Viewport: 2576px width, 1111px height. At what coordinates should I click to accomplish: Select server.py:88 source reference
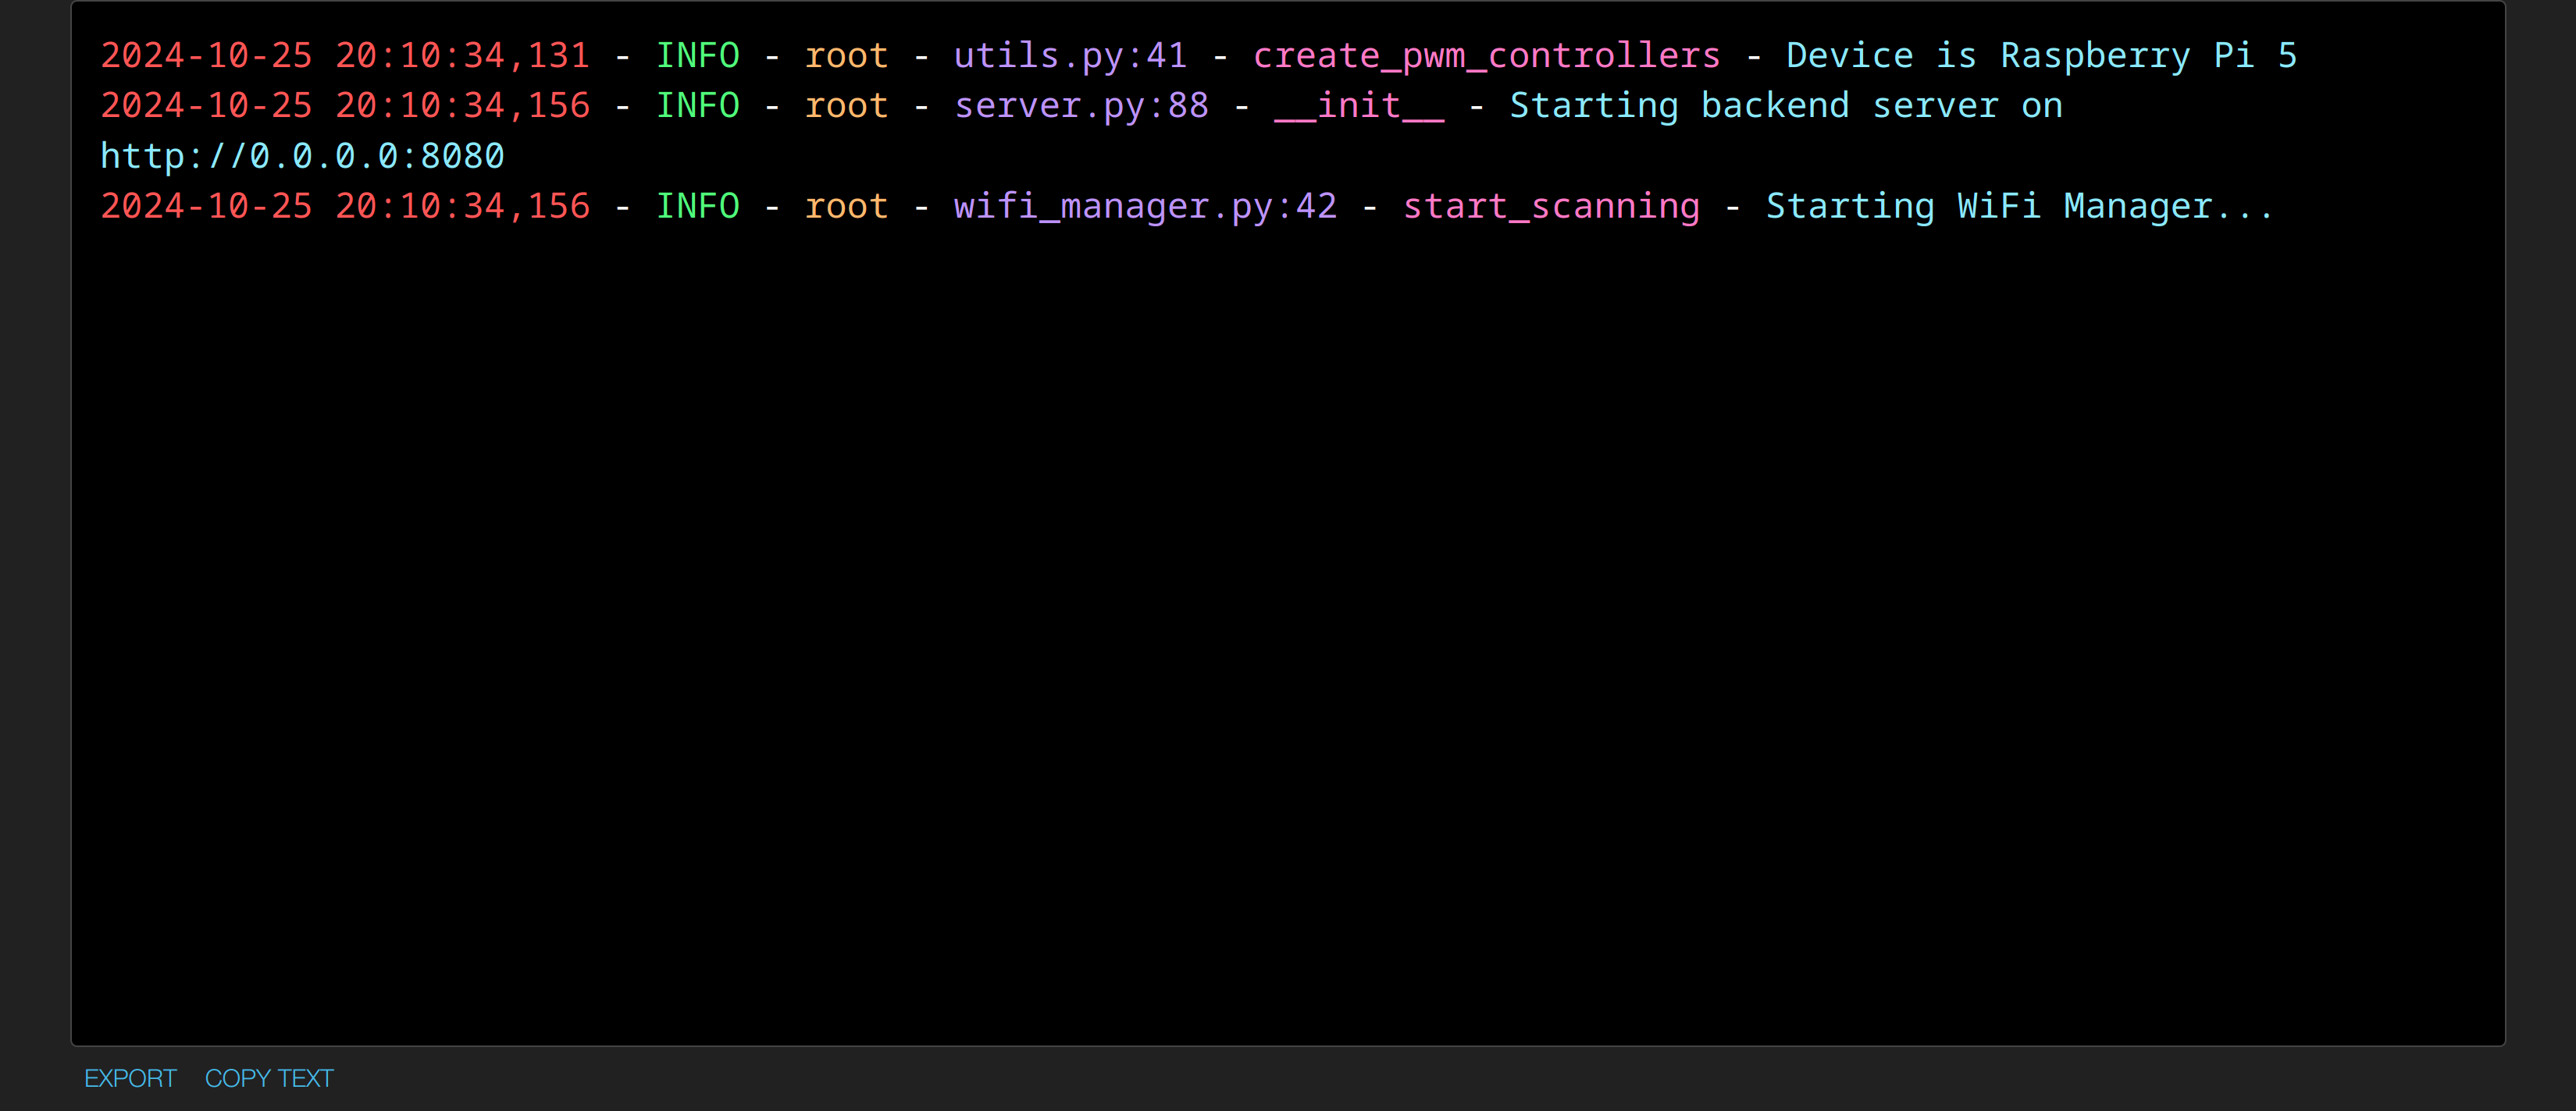tap(1081, 106)
